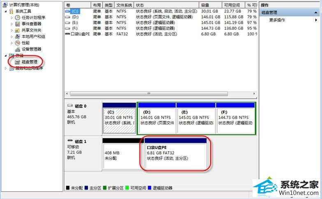322x199 pixels.
Task: Collapse the 系统工具 tree node
Action: click(x=5, y=11)
